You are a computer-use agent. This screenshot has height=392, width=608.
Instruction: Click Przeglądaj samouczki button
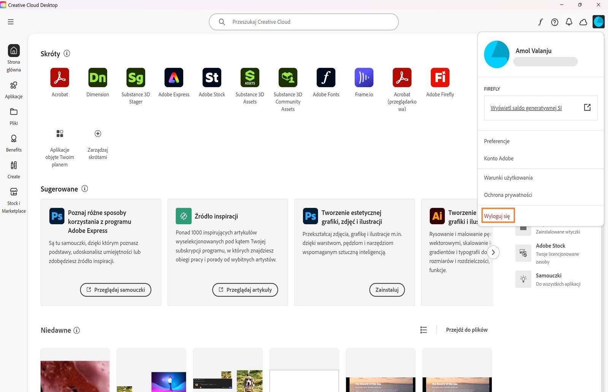pyautogui.click(x=116, y=290)
